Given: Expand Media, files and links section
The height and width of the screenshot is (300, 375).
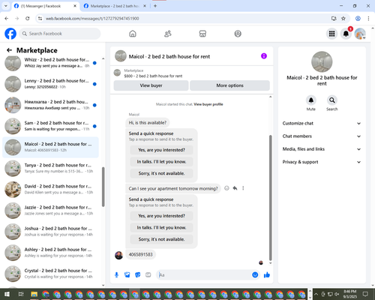Looking at the screenshot, I should pyautogui.click(x=322, y=149).
